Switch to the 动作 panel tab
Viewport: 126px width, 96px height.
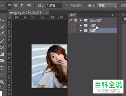[x=72, y=15]
